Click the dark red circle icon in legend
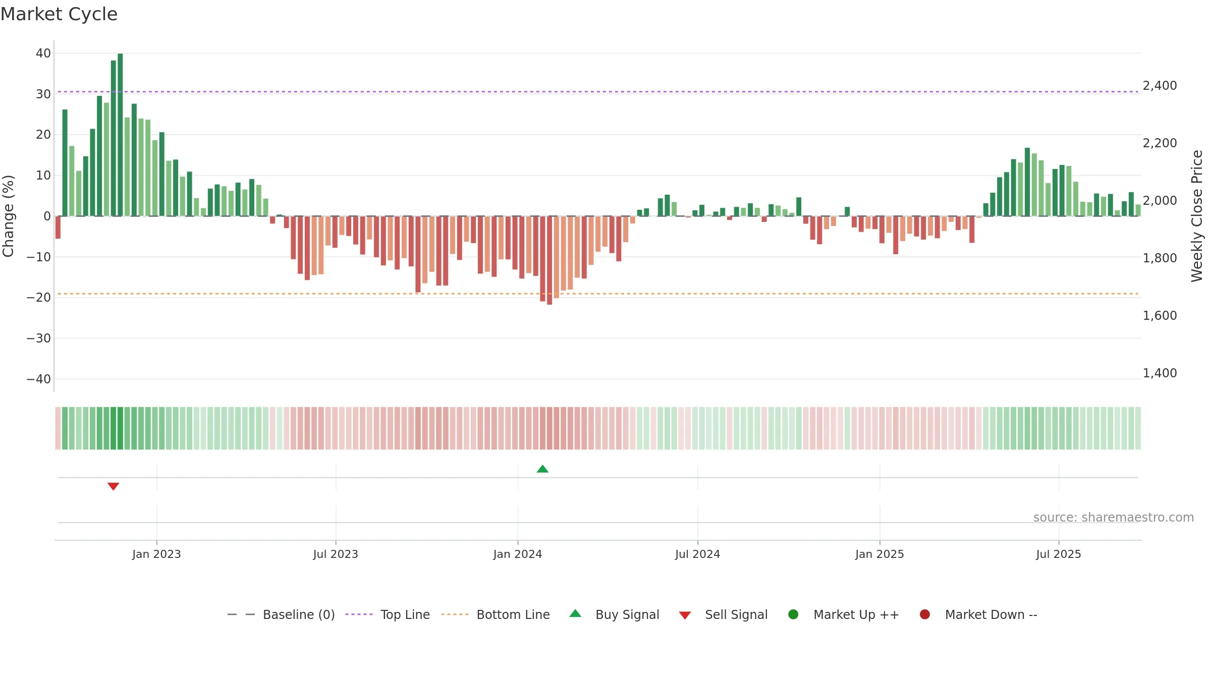 [x=925, y=614]
